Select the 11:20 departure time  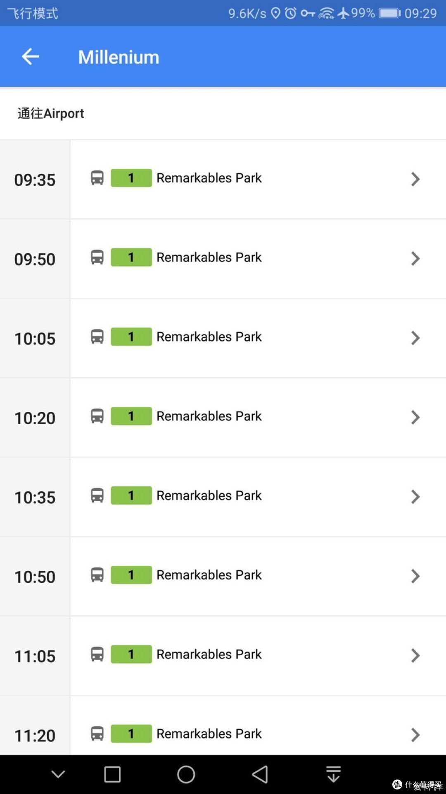tap(35, 736)
